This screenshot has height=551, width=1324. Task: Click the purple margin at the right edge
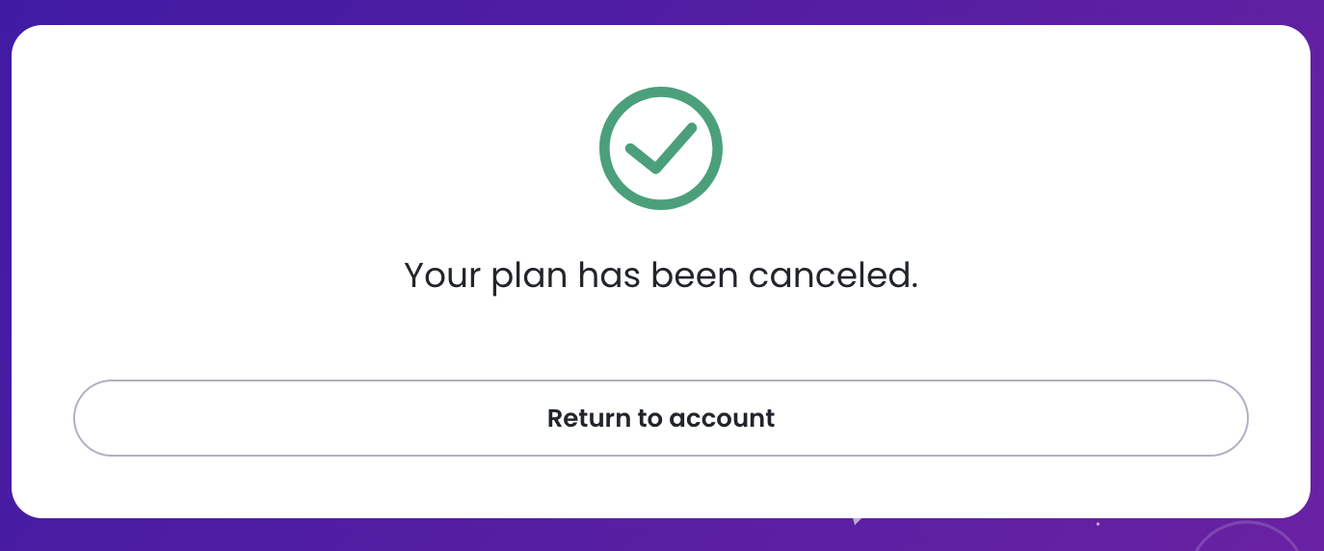tap(1317, 275)
